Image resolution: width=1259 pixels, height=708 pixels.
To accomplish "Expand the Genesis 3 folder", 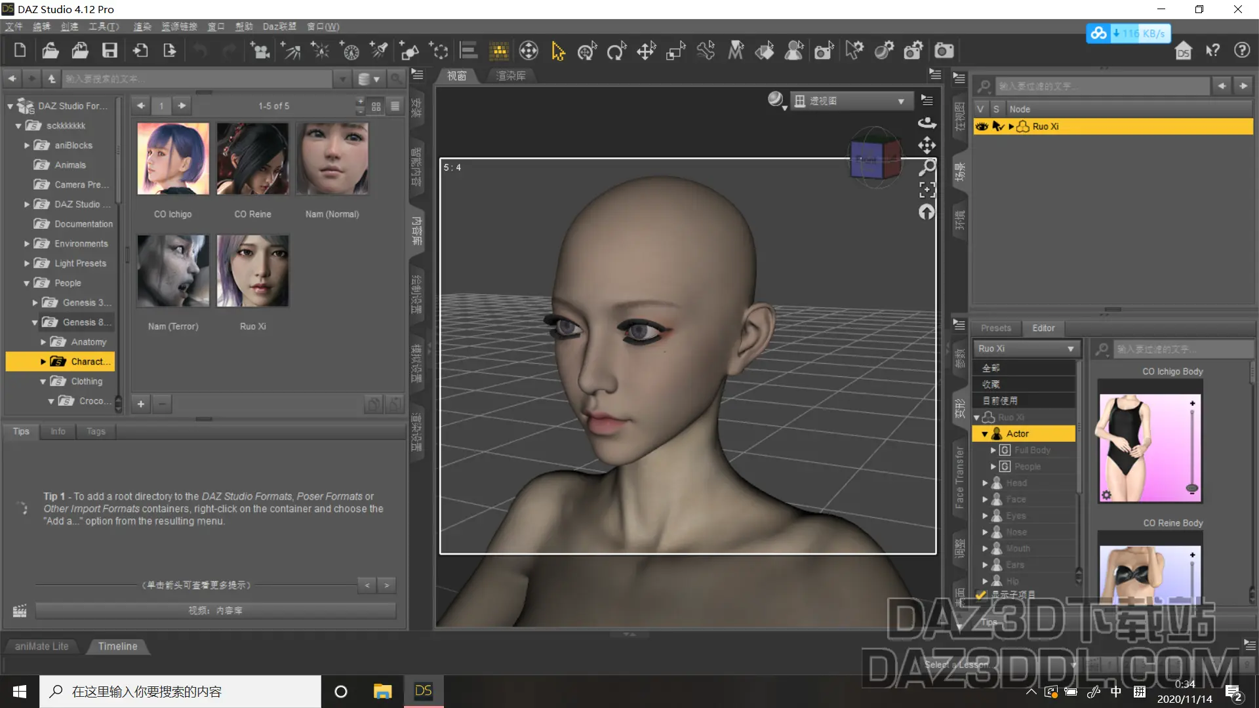I will click(x=35, y=303).
